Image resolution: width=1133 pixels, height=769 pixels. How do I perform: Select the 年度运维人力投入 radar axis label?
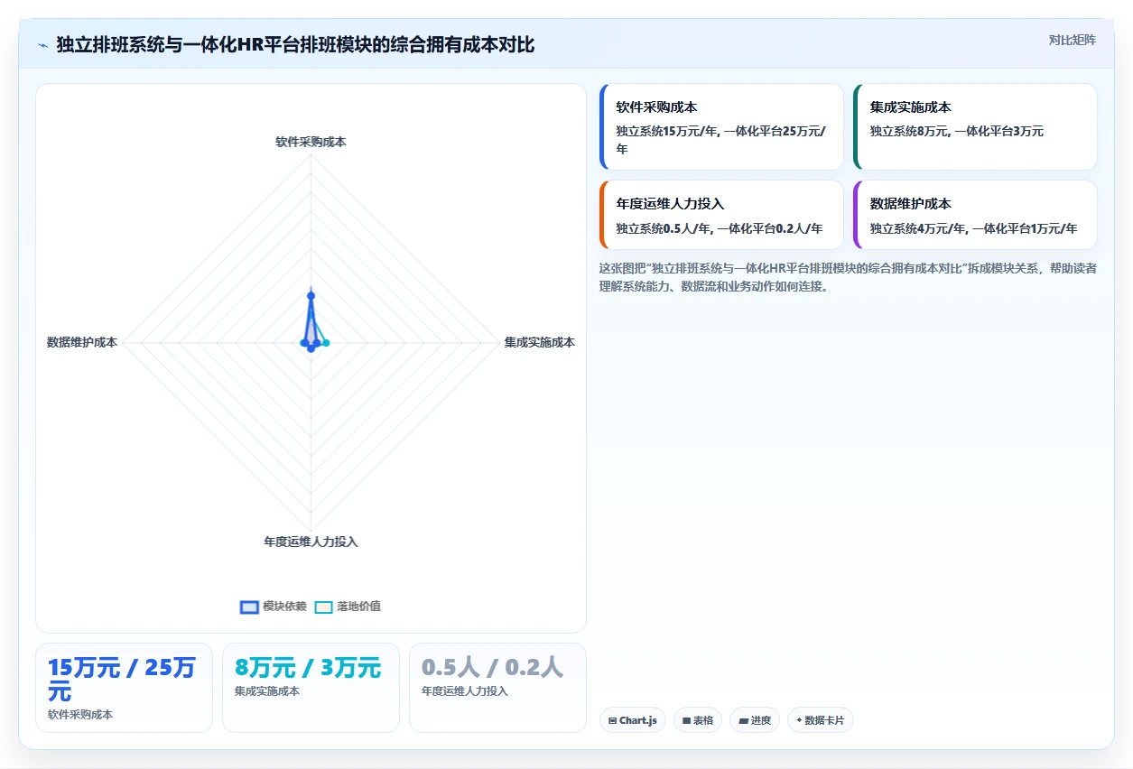[311, 542]
